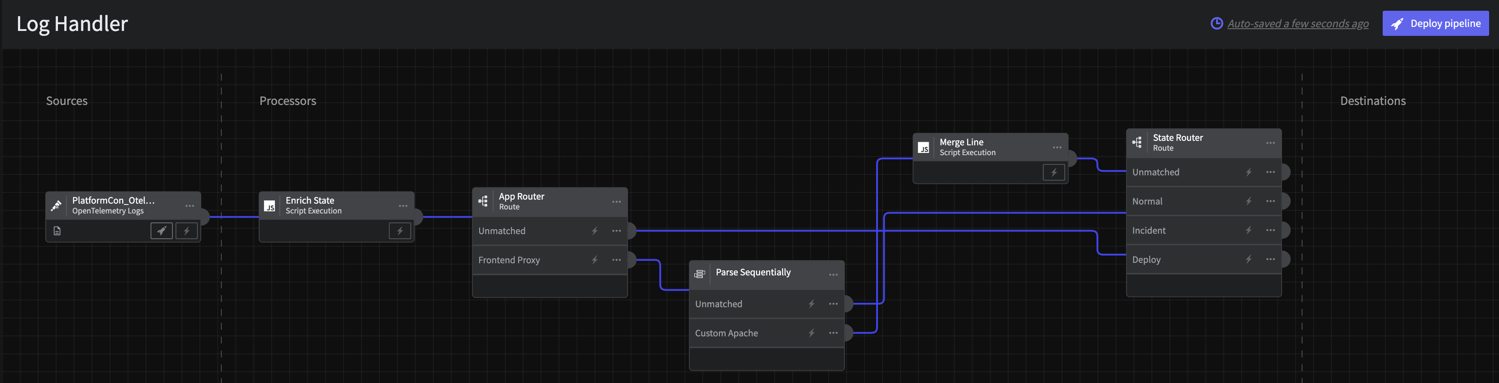Open the Parse Sequentially node ellipsis menu
1499x383 pixels.
(x=833, y=274)
